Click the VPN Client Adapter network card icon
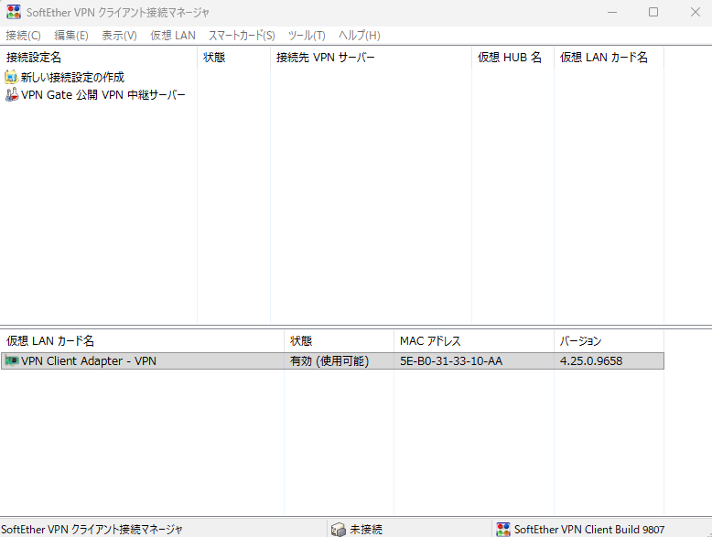This screenshot has width=712, height=537. click(11, 361)
